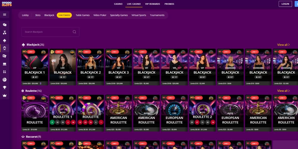The height and width of the screenshot is (149, 298).
Task: Click the seats badge 5/7 on Blackjack 3
Action: pos(118,77)
